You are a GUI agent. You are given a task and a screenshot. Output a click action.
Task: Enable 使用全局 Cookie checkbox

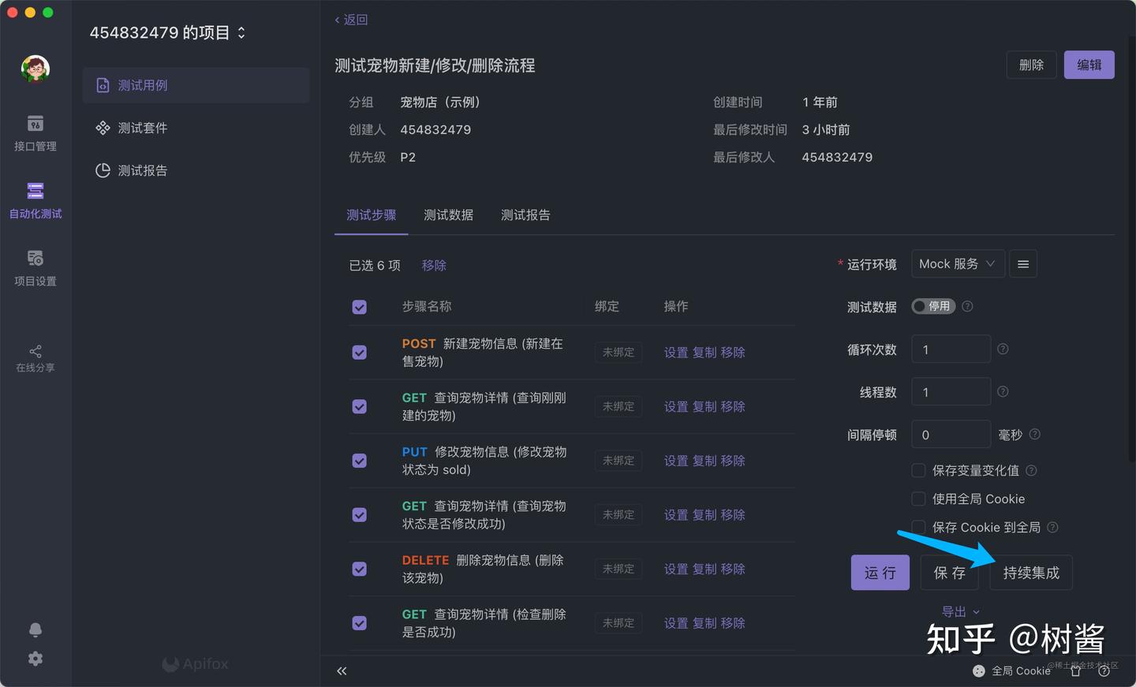tap(918, 498)
